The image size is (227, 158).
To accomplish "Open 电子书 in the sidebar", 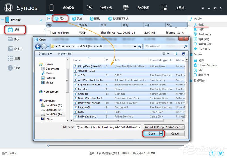I will (15, 49).
